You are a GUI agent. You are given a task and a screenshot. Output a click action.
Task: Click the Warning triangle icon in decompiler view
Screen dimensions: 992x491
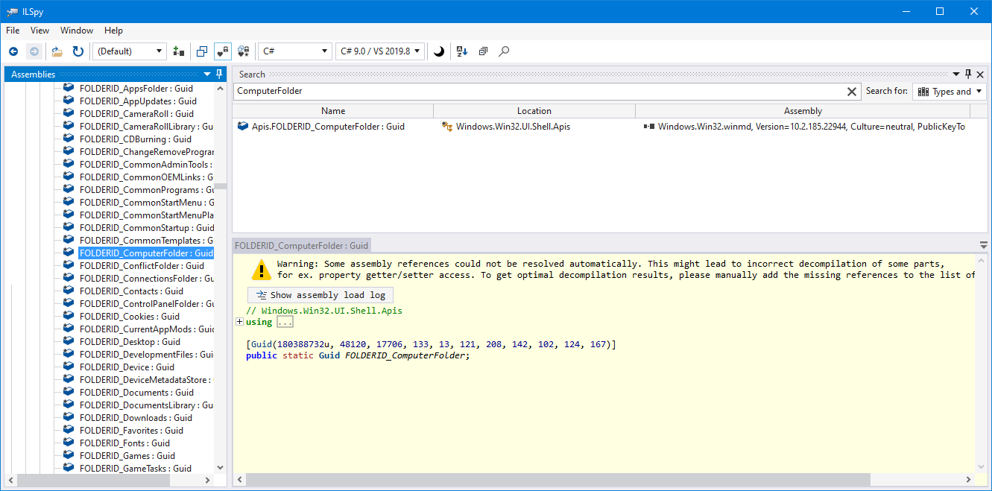261,269
